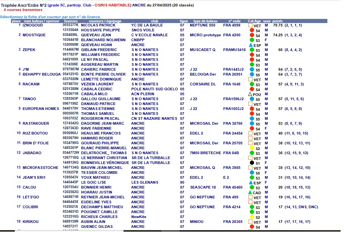Click the club 'POLE NAUTI SUD GOELO'
Viewport: 344px width, 232px height.
tap(155, 89)
